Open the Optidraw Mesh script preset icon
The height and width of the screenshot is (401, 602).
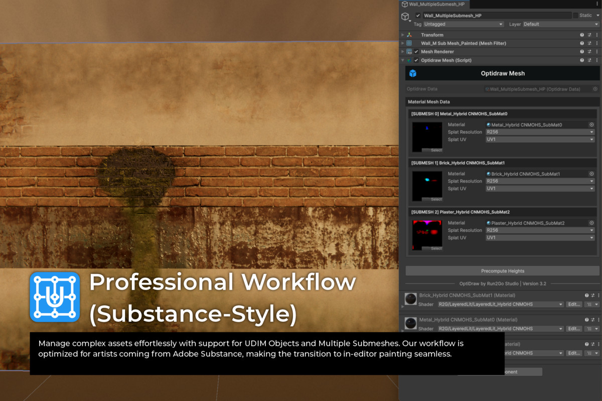pyautogui.click(x=589, y=60)
